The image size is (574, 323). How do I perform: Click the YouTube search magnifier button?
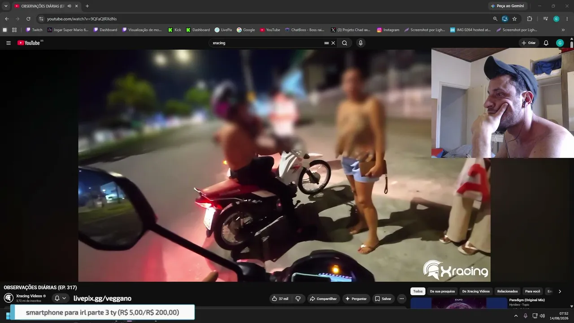[x=344, y=43]
